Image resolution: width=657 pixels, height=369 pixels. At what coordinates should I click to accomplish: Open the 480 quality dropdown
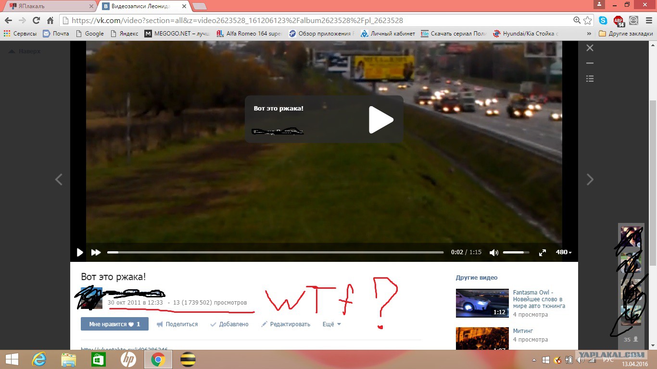[x=564, y=252]
